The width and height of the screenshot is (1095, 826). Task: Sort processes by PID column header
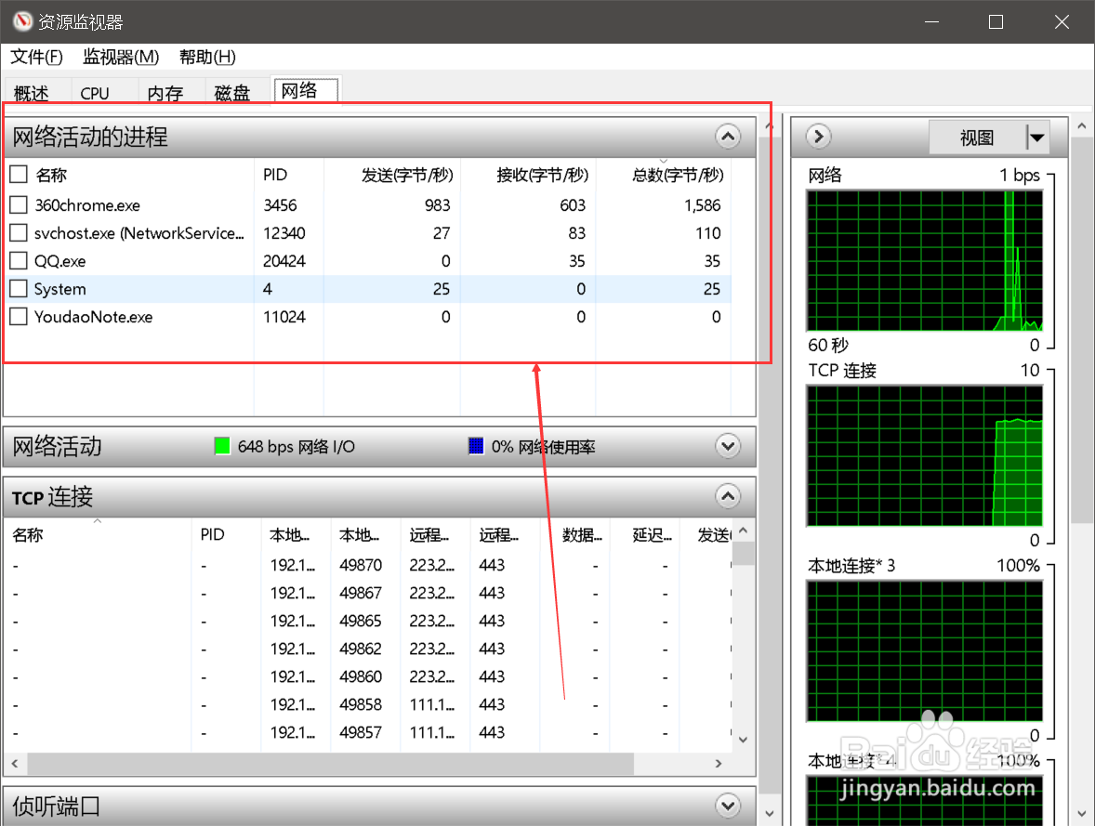tap(289, 175)
